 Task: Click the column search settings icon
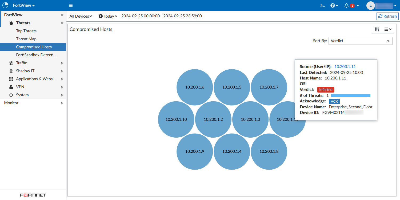click(377, 29)
